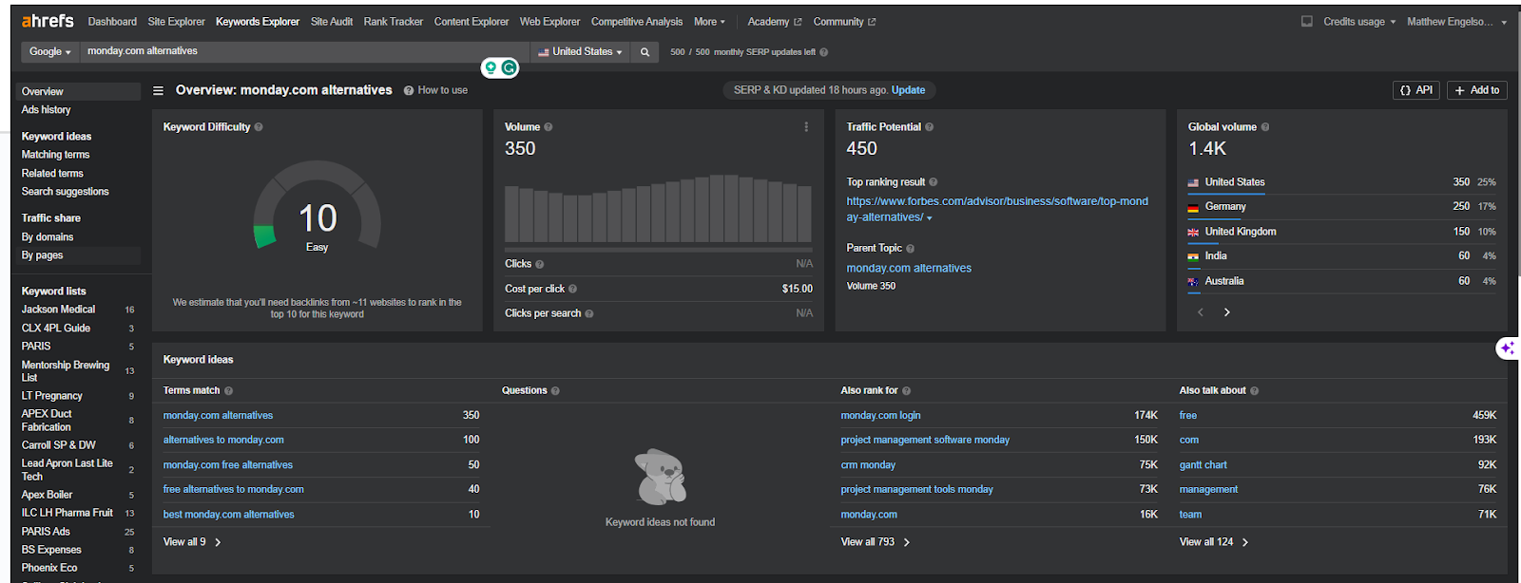The height and width of the screenshot is (583, 1521).
Task: Expand the United States country selector
Action: point(580,52)
